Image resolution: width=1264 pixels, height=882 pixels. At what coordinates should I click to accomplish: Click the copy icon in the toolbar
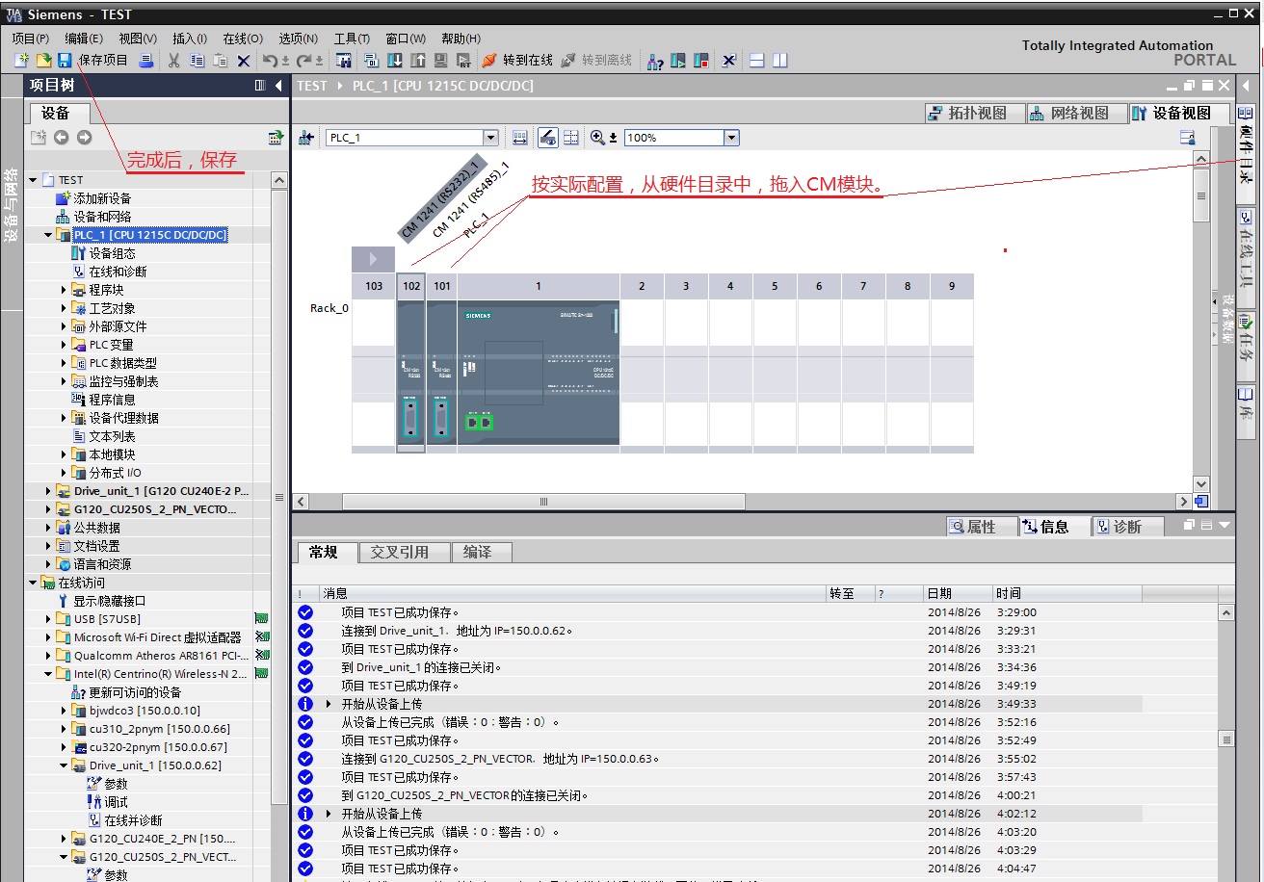click(x=197, y=61)
